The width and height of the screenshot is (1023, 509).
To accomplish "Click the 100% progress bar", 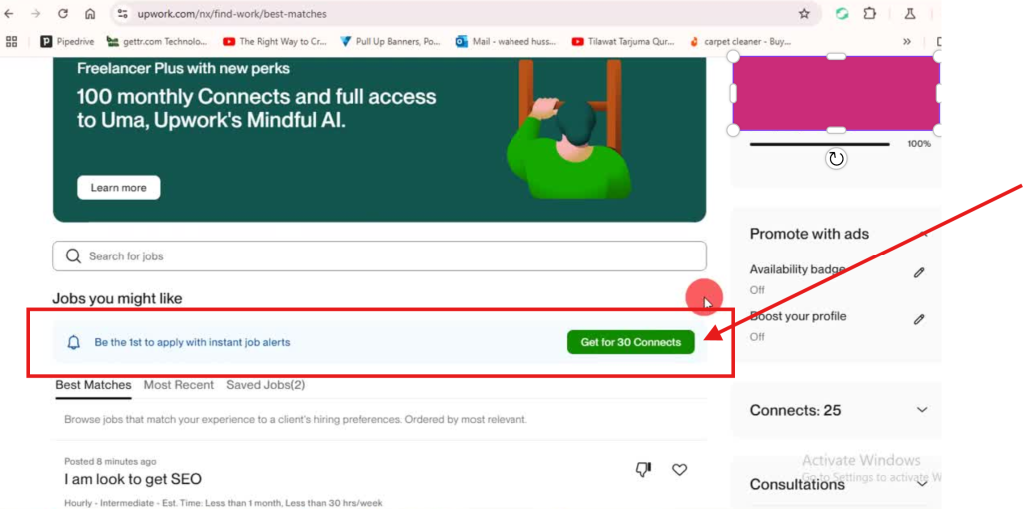I will (x=819, y=144).
